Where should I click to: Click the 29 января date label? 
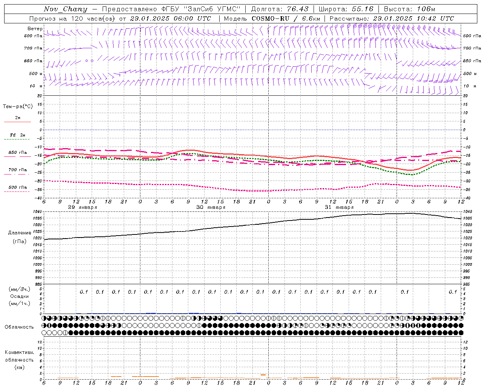coord(82,207)
